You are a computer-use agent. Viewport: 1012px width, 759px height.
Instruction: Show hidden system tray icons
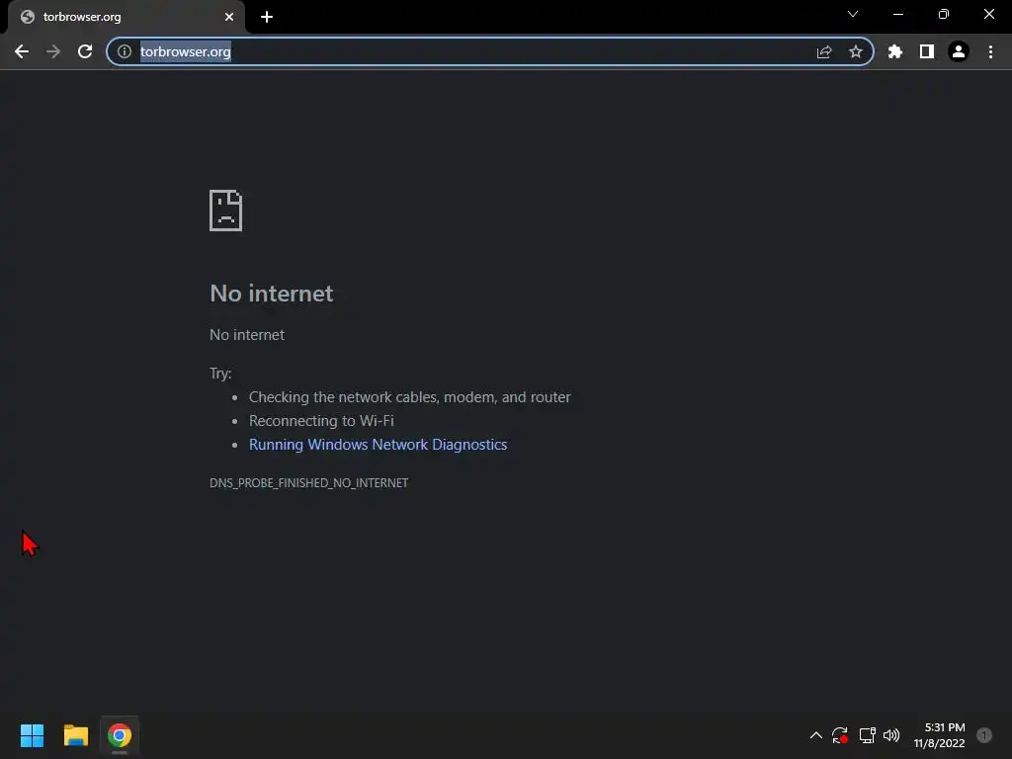tap(815, 735)
